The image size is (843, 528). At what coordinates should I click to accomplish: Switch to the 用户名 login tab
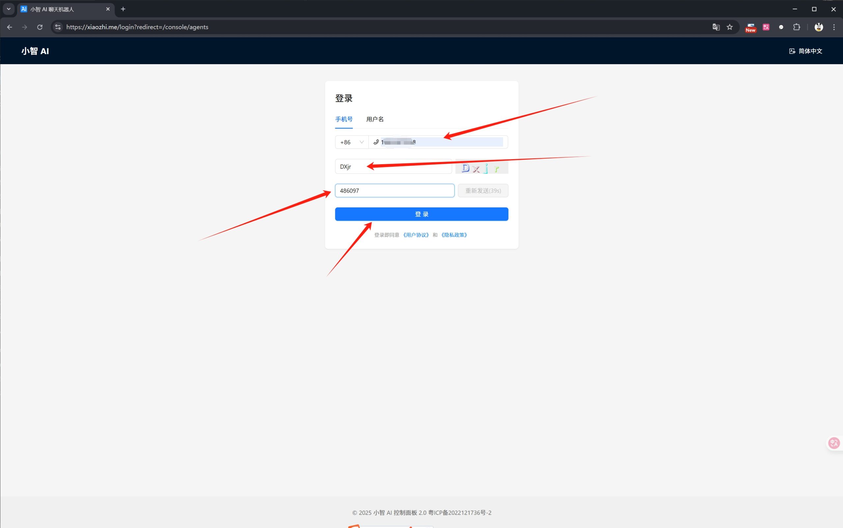click(x=375, y=119)
